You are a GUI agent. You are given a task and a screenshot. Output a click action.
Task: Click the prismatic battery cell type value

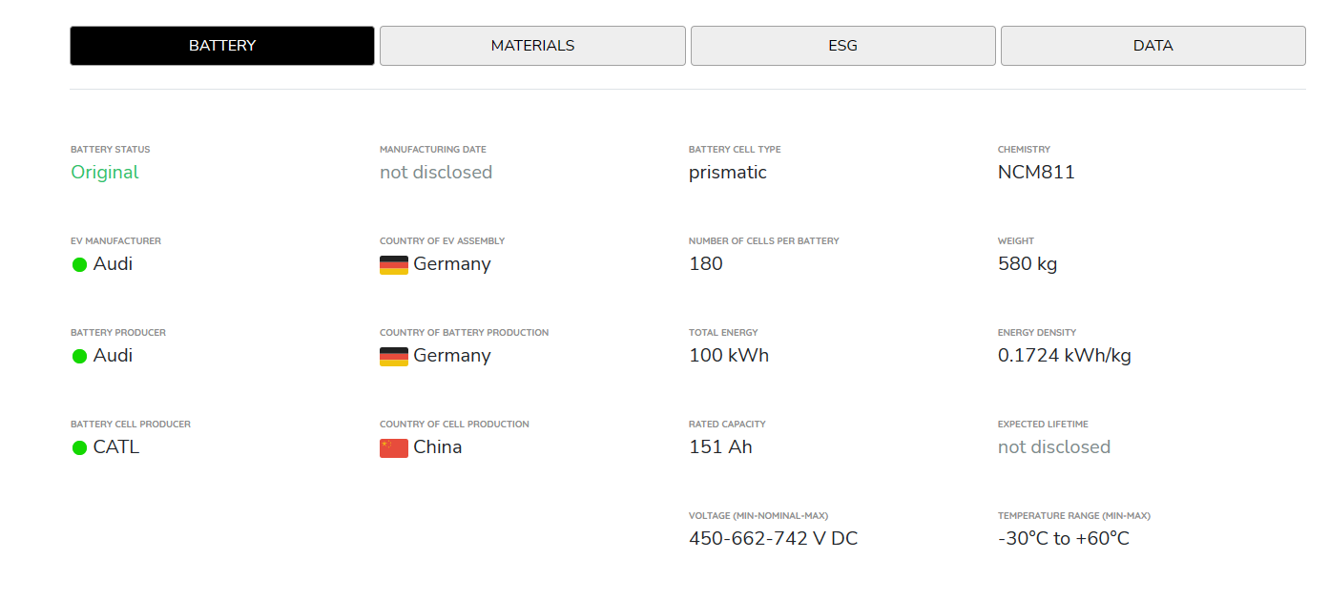728,173
